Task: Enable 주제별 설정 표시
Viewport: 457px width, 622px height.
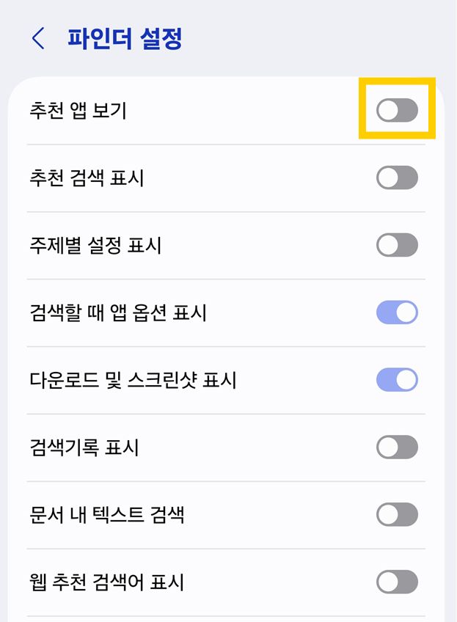Action: 396,245
